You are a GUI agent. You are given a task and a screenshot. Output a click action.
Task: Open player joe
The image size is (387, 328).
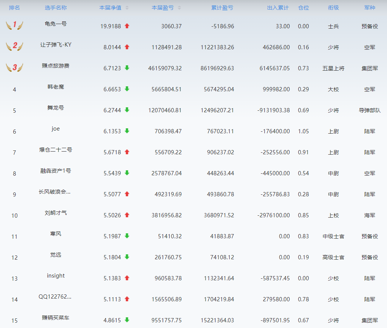coord(56,129)
